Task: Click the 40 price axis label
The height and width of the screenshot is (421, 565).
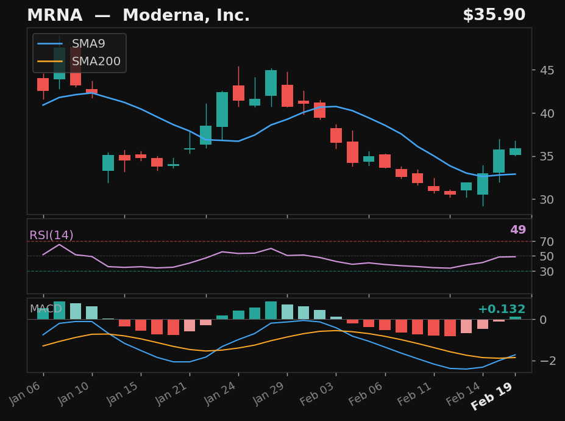Action: point(547,113)
